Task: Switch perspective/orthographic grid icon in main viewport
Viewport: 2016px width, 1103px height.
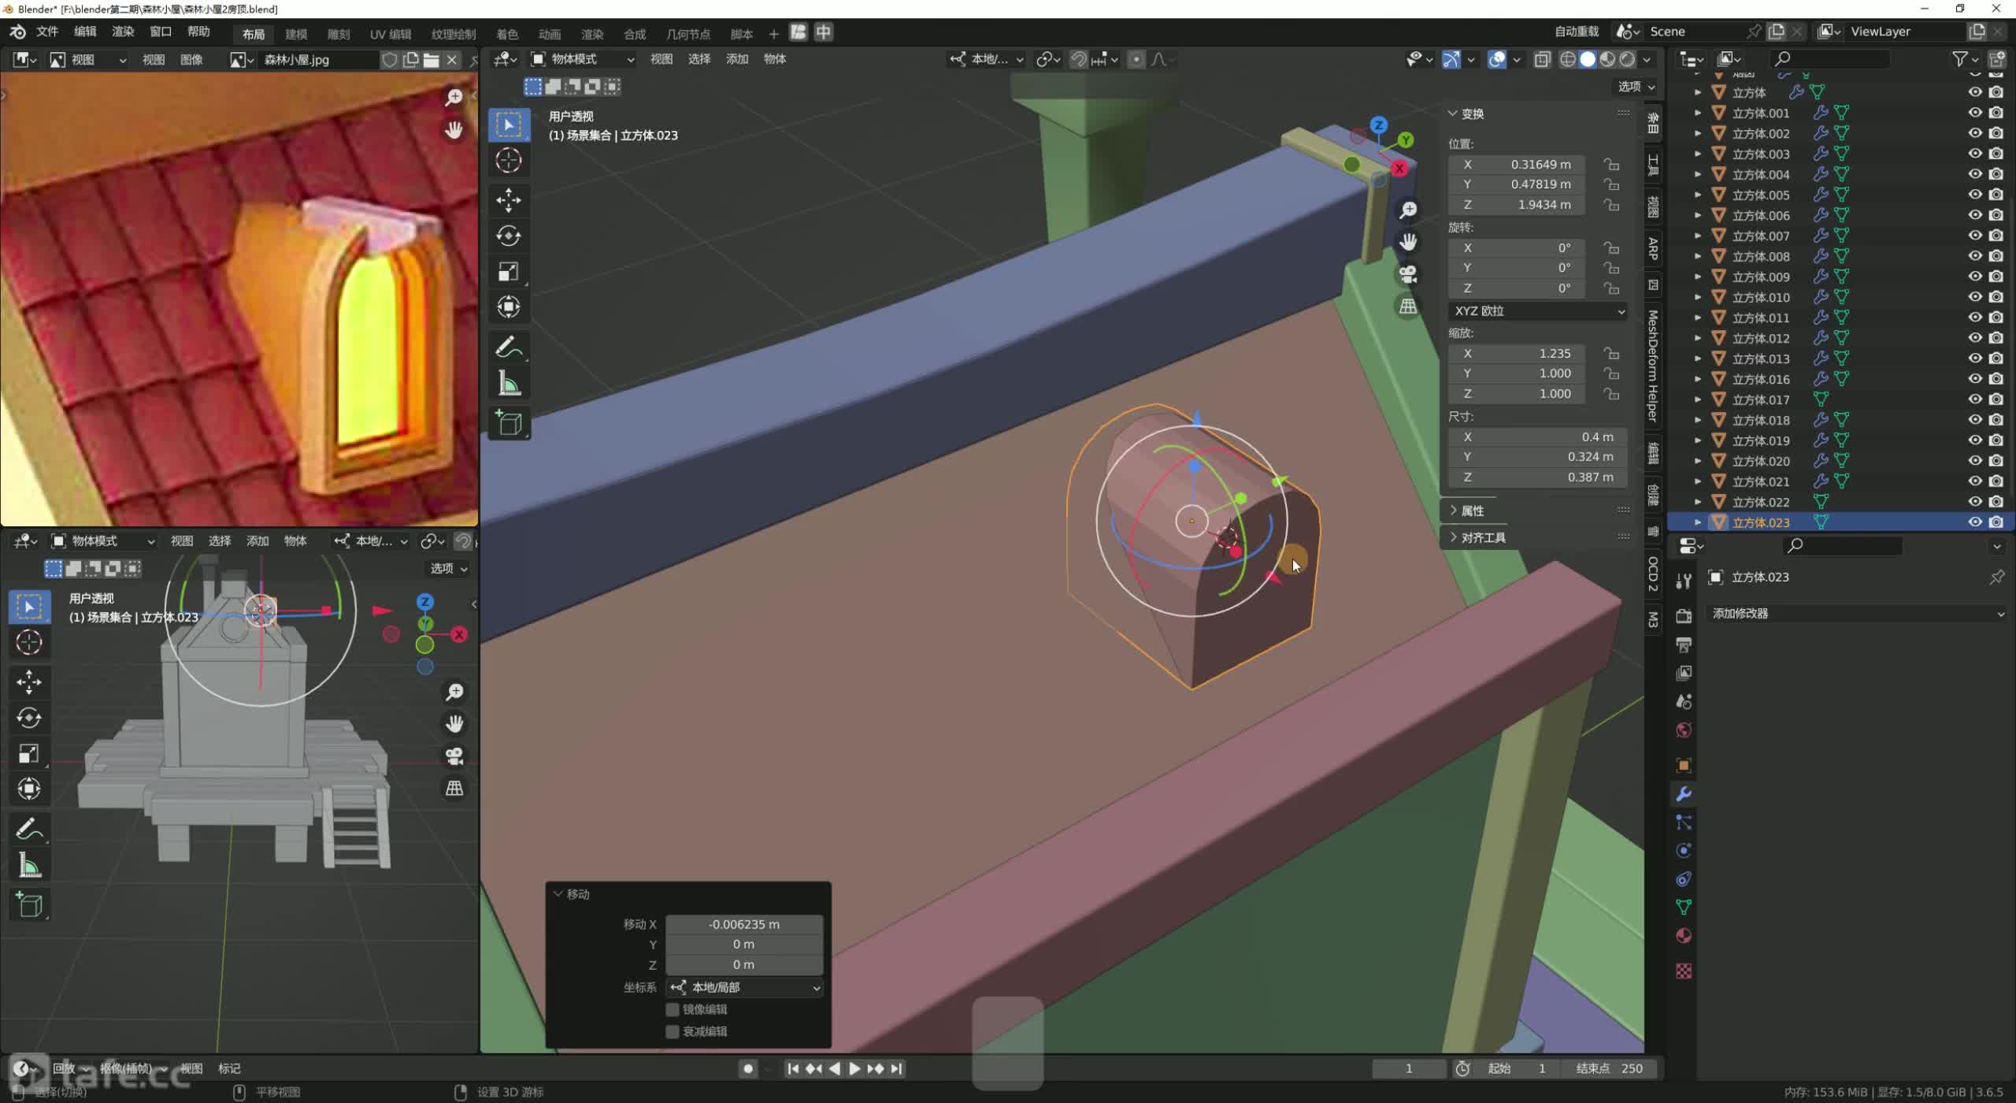Action: (1408, 306)
